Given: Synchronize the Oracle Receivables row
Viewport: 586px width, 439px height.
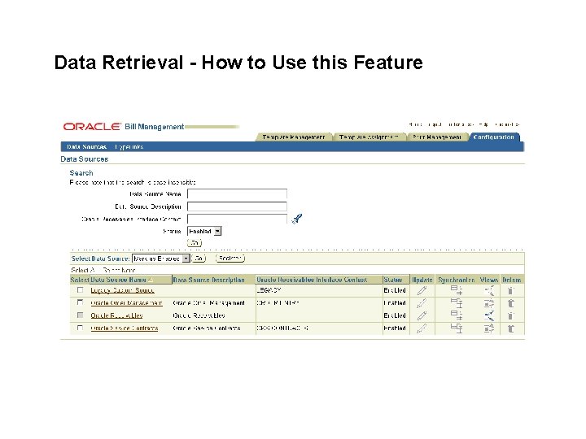Looking at the screenshot, I should coord(457,315).
